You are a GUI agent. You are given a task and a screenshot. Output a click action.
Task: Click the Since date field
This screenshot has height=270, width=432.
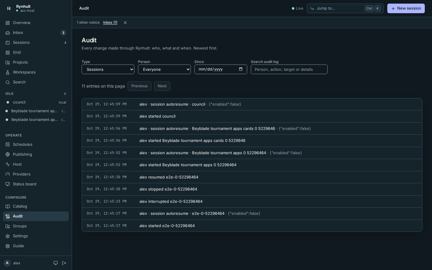pos(221,69)
